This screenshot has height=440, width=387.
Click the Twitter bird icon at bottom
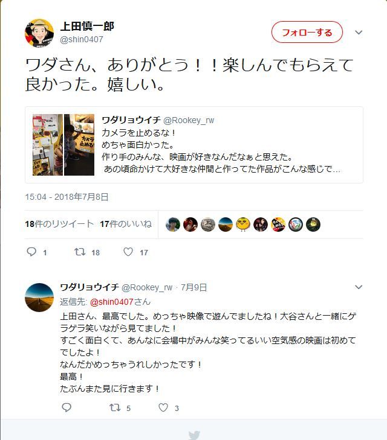coord(195,435)
